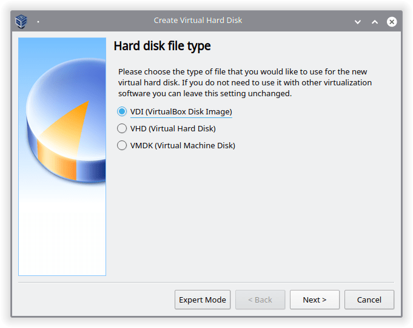Switch to Expert Mode
The image size is (413, 328).
[x=203, y=300]
